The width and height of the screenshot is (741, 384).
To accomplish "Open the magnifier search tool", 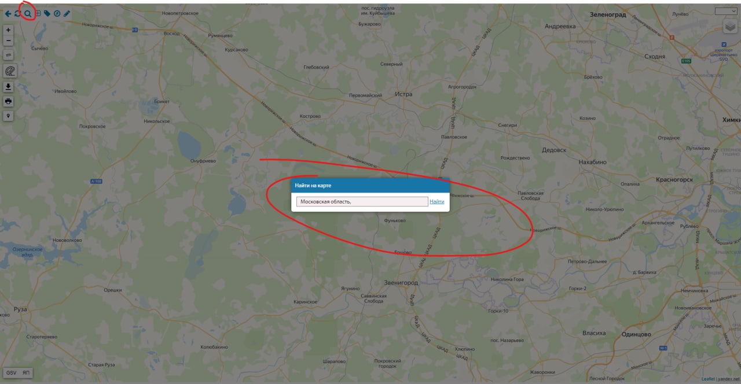I will point(27,13).
